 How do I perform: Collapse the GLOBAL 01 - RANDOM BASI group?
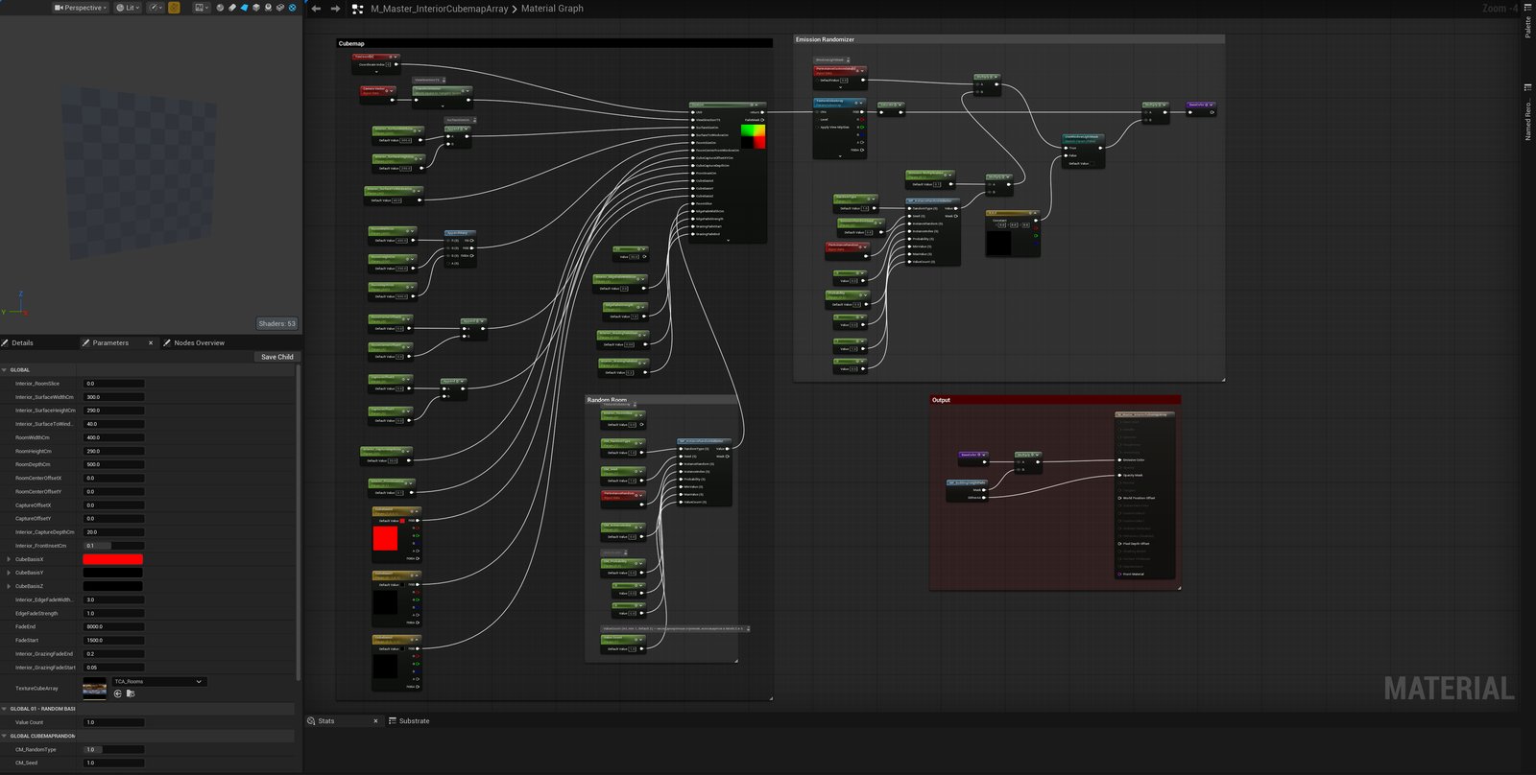[5, 709]
